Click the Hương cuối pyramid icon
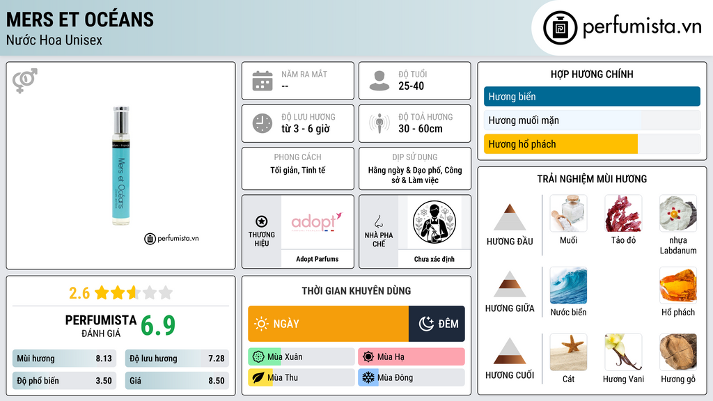 [510, 351]
